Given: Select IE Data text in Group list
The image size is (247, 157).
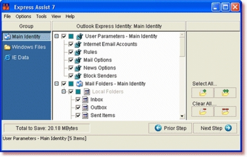Looking at the screenshot, I should pyautogui.click(x=20, y=57).
